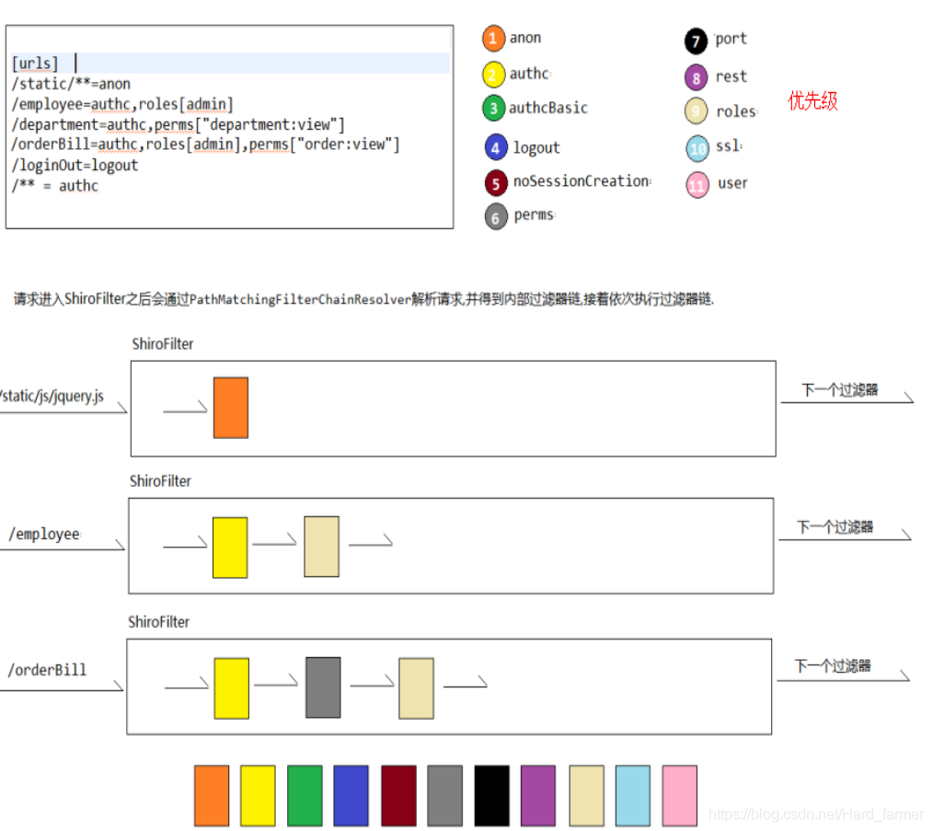Click the gray block in /orderBill filter chain
The height and width of the screenshot is (831, 933).
pyautogui.click(x=323, y=687)
